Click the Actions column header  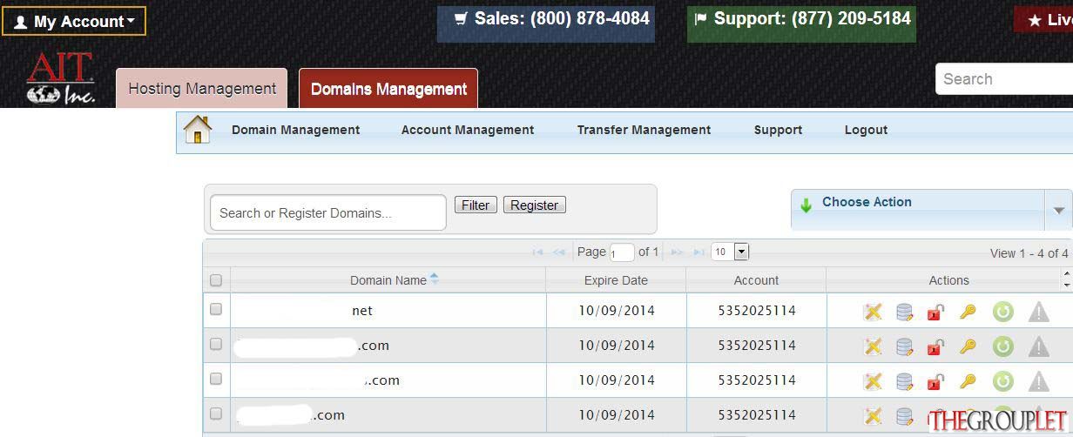[x=948, y=280]
